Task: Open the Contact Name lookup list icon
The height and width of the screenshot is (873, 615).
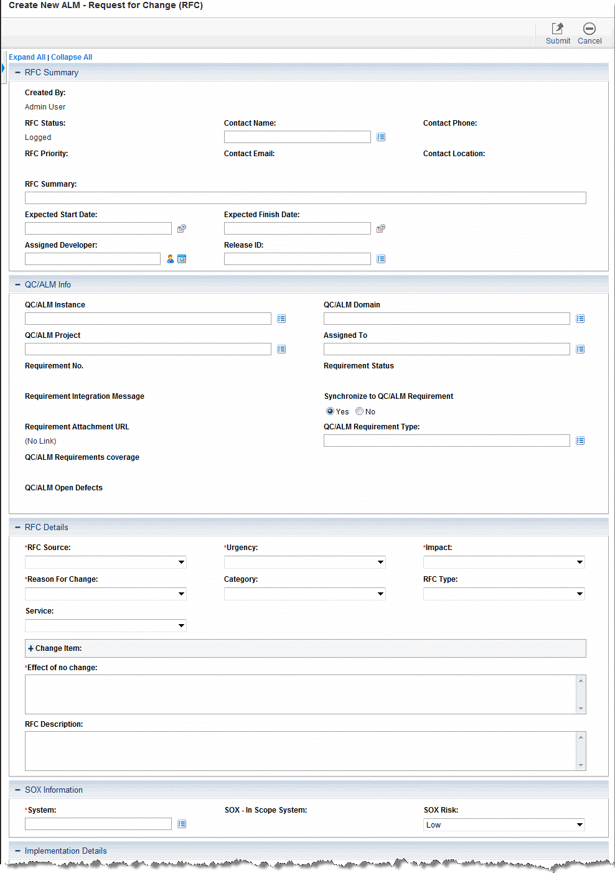Action: 381,137
